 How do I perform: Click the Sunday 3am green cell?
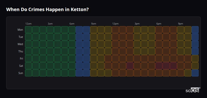[x=50, y=73]
